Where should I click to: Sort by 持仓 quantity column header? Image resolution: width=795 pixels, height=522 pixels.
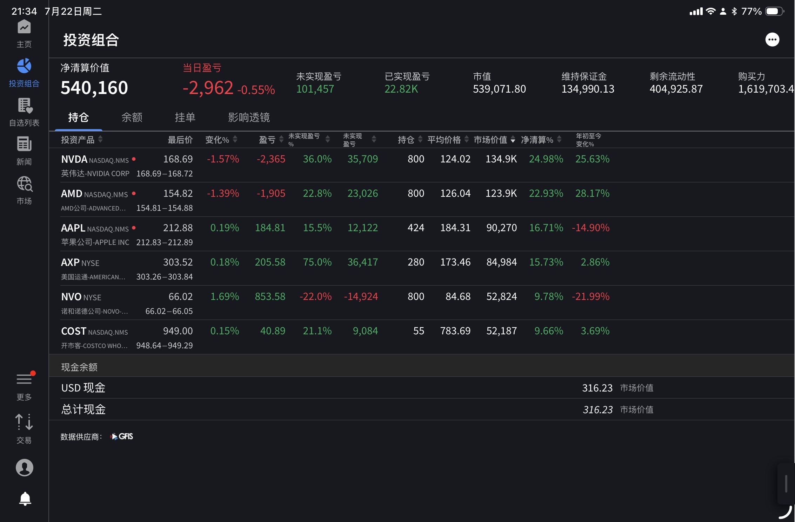(410, 140)
